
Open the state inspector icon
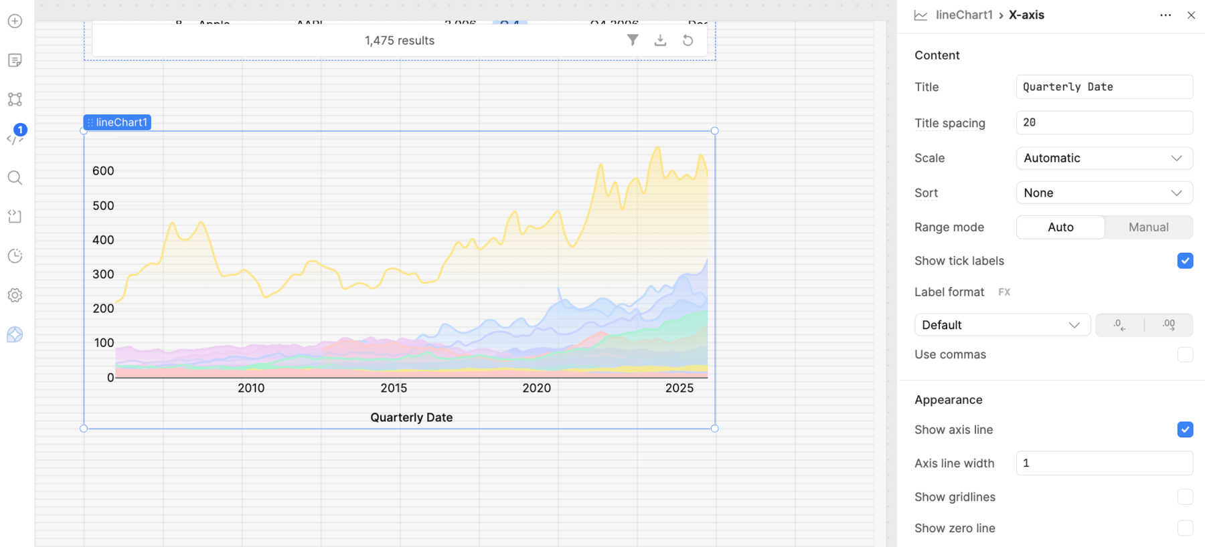[15, 217]
